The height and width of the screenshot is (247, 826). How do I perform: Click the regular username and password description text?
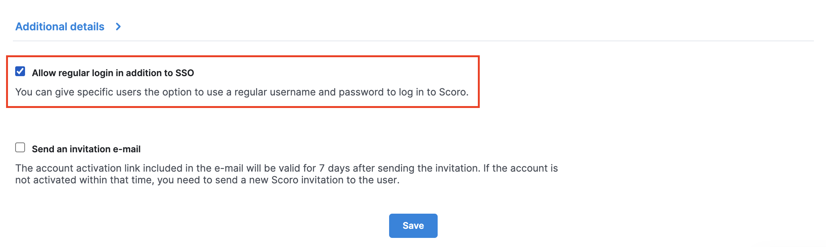pyautogui.click(x=242, y=92)
